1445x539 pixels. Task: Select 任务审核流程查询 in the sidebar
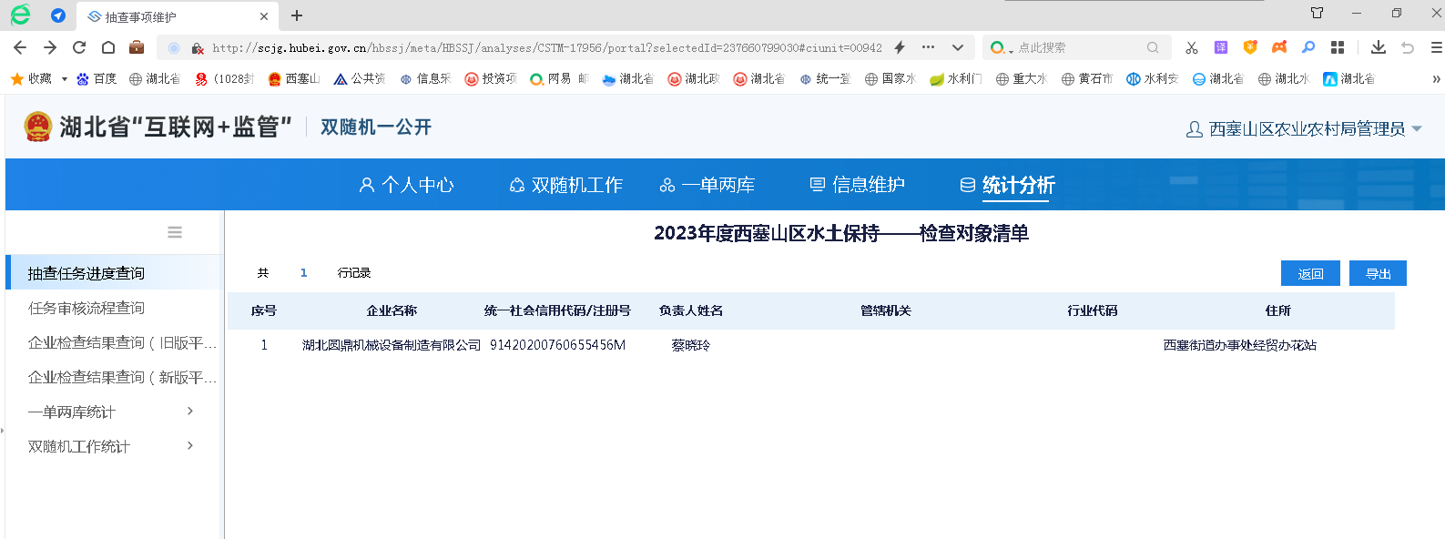pyautogui.click(x=86, y=308)
